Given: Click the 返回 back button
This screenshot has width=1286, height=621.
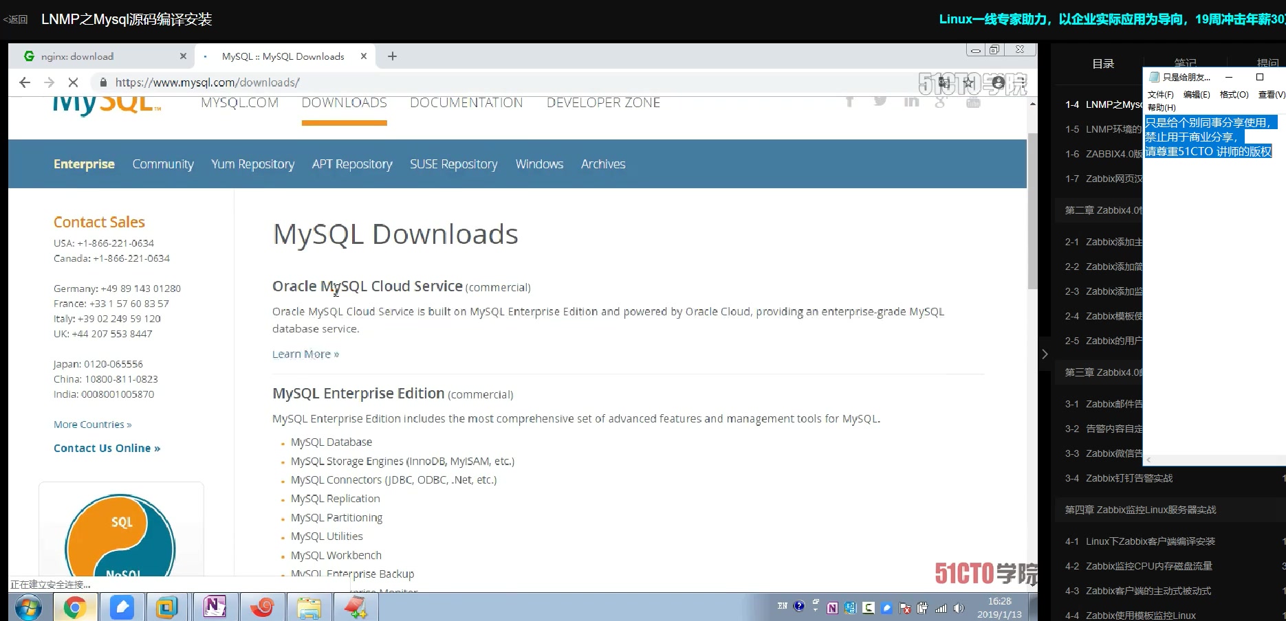Looking at the screenshot, I should tap(15, 19).
